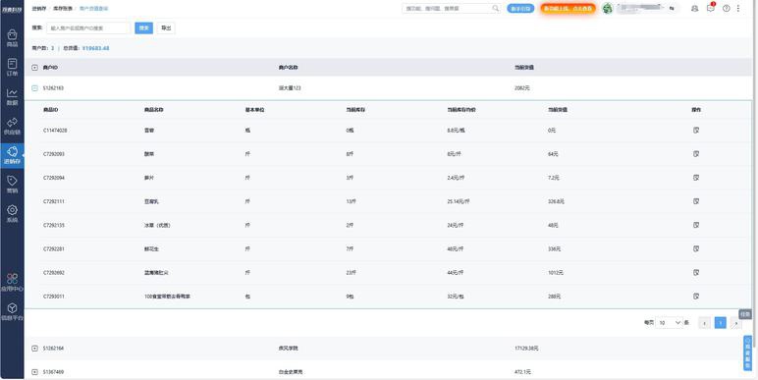Select page 1 in pagination
This screenshot has width=758, height=380.
click(x=721, y=322)
